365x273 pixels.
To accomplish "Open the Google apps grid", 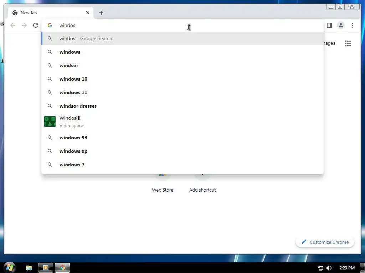I will [x=348, y=43].
